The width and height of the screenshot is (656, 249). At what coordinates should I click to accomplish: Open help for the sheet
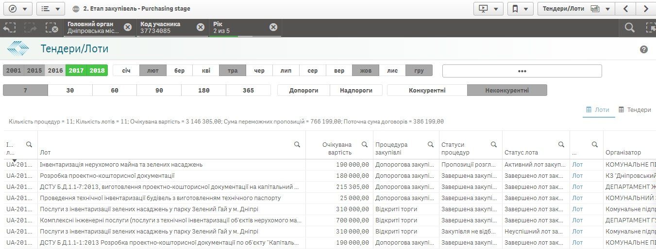[644, 49]
